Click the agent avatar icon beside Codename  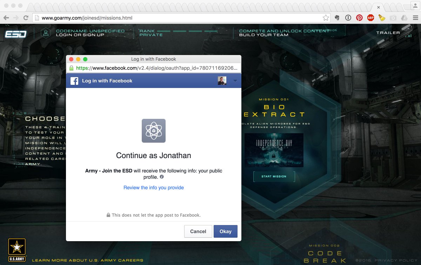pyautogui.click(x=45, y=33)
